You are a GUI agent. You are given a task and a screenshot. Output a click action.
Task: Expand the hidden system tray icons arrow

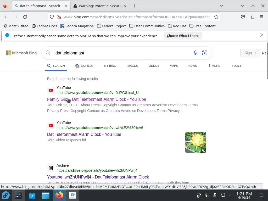click(x=230, y=195)
